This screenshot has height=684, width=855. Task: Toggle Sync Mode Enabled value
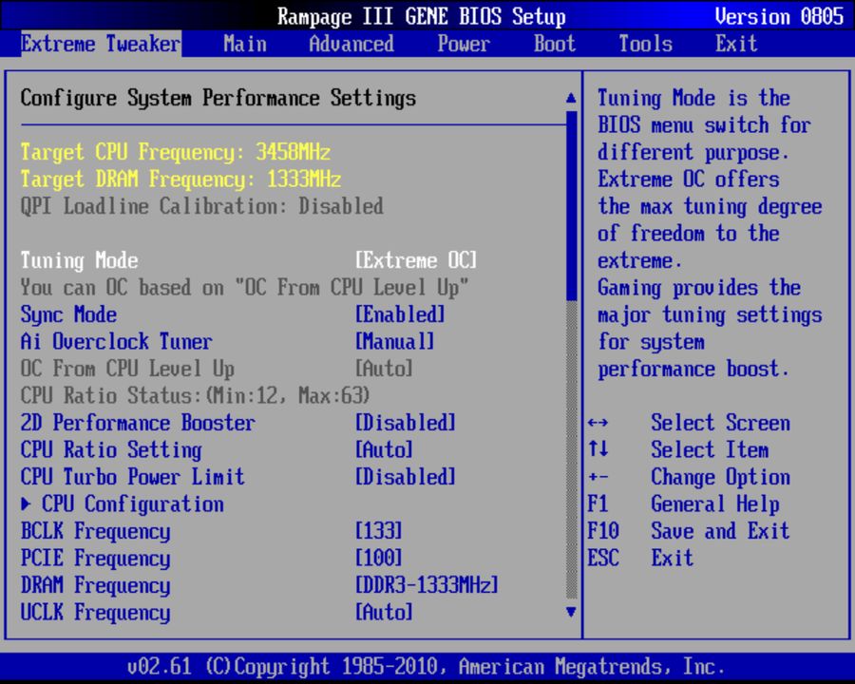click(x=400, y=314)
